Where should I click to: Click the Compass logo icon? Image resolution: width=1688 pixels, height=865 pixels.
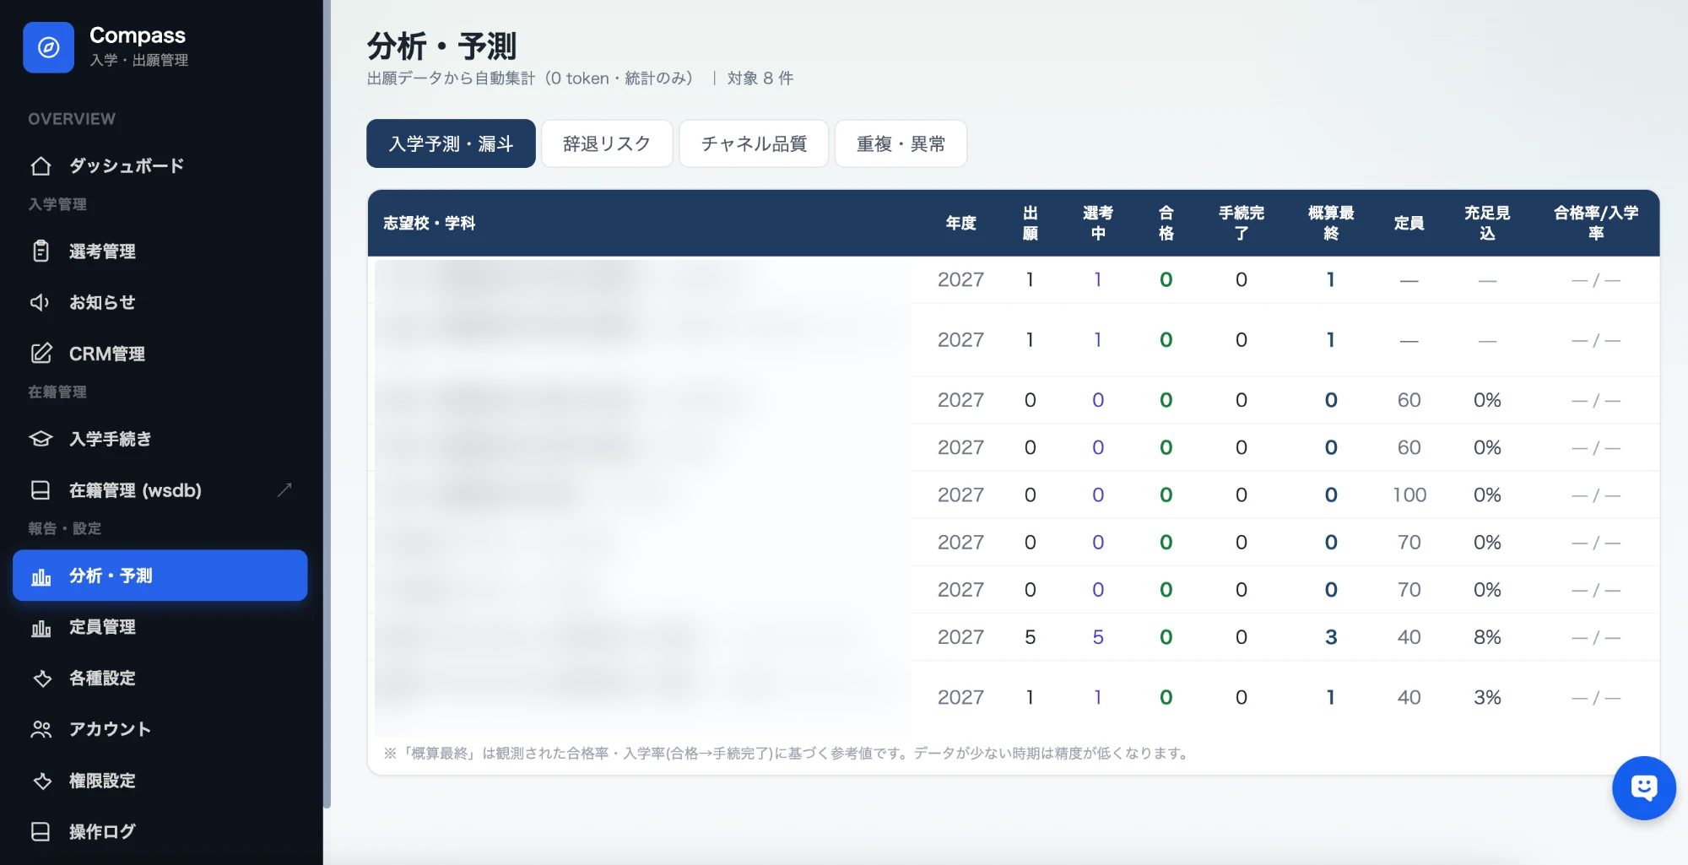(48, 47)
